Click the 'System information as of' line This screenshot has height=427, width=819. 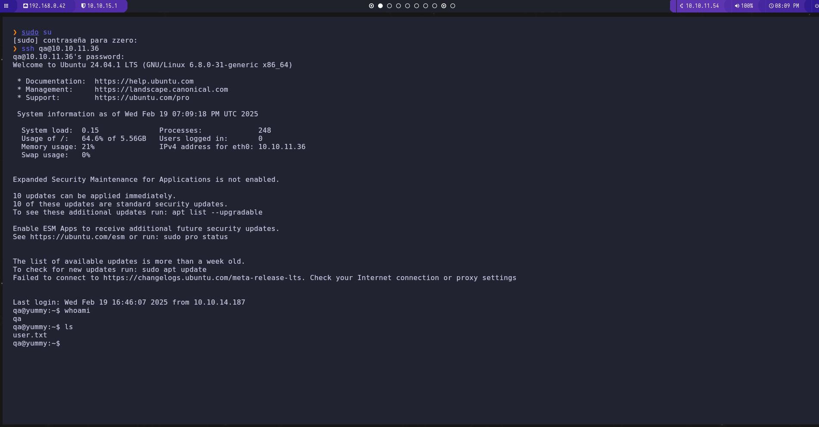point(138,114)
